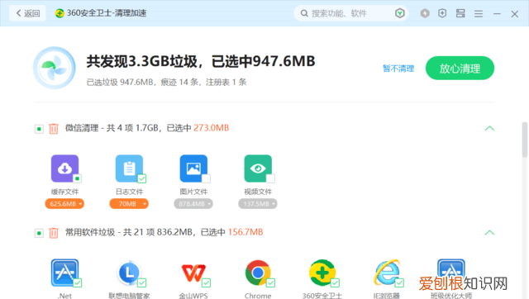Click the green 放心清理 button
Screen dimensions: 529x299
click(x=460, y=69)
